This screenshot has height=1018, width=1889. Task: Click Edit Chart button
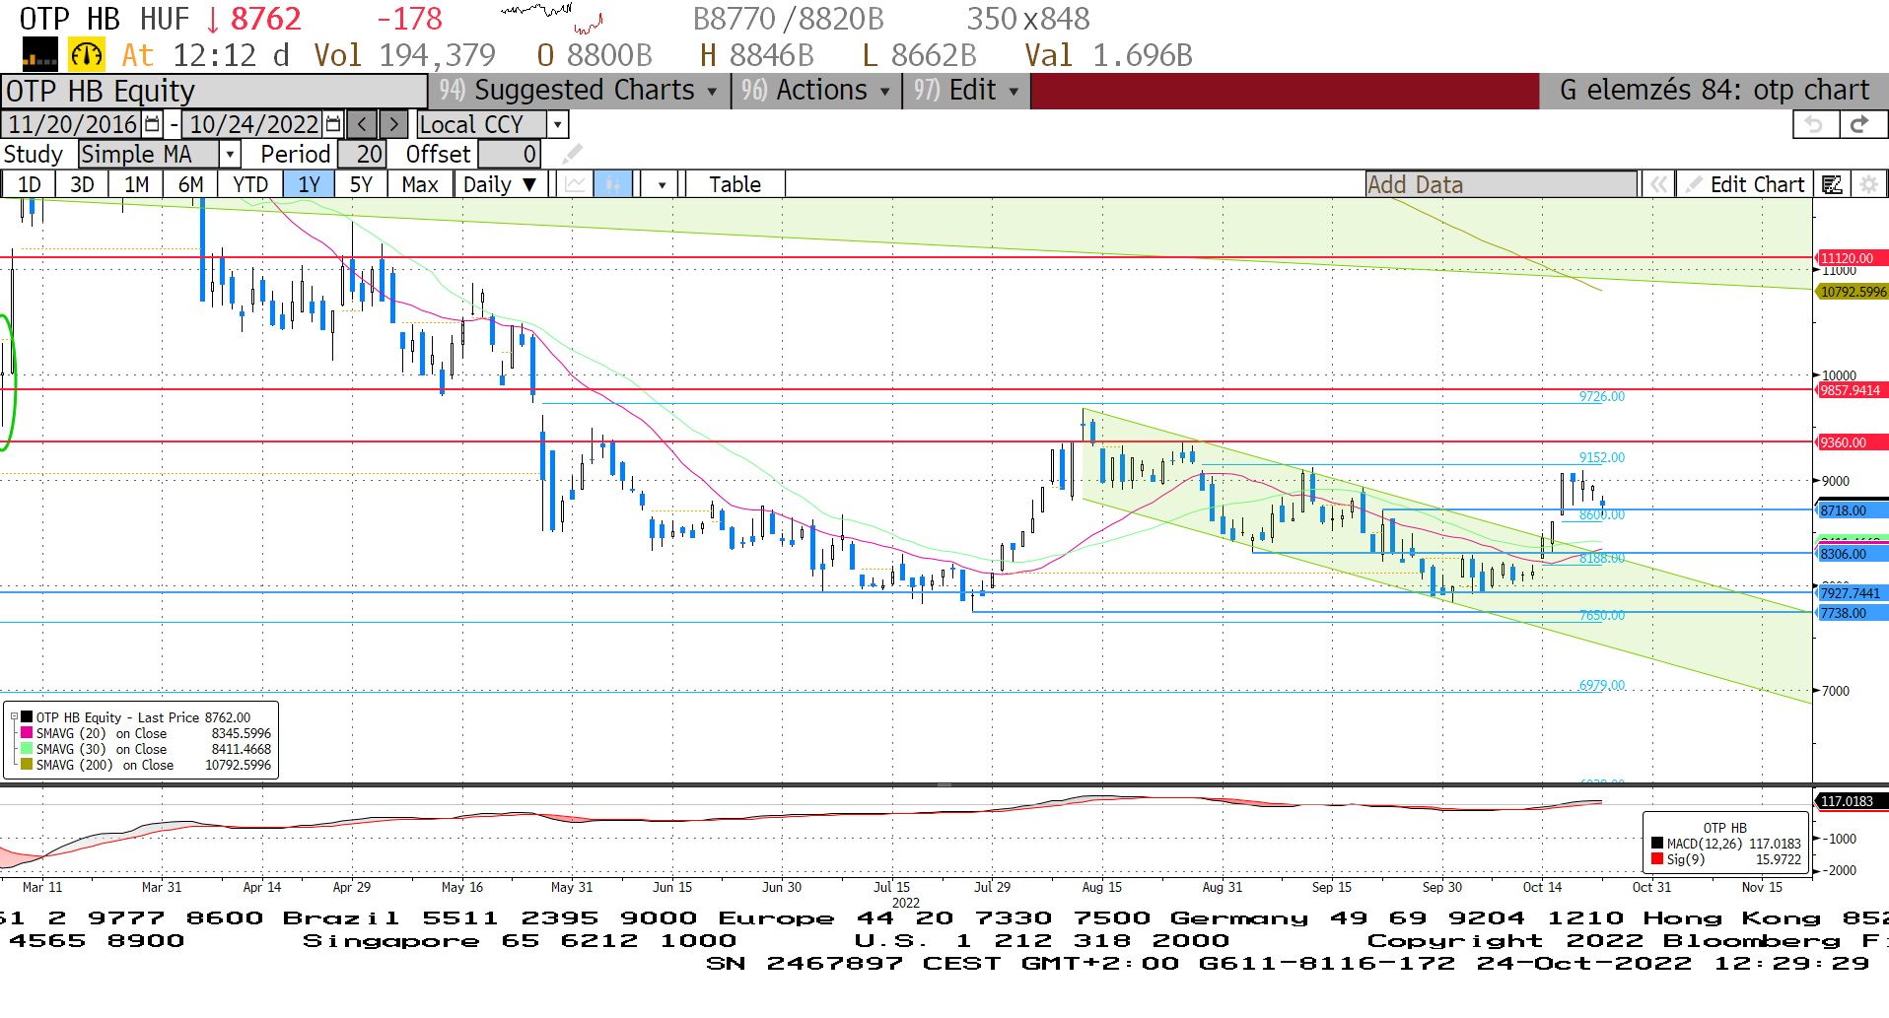1745,184
